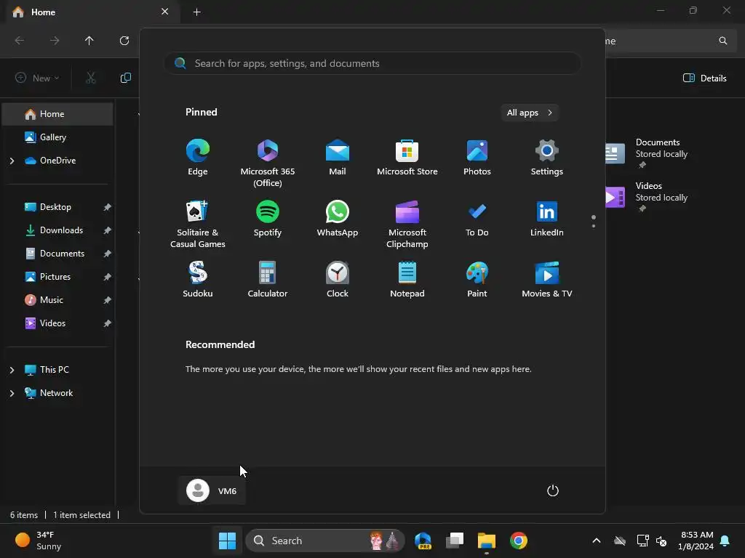Toggle the Details pane in Explorer

[704, 78]
